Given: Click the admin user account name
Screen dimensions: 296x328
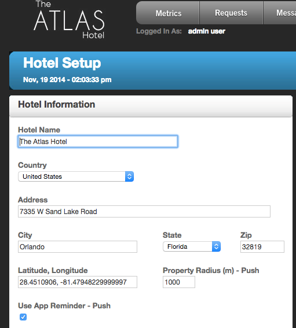Looking at the screenshot, I should click(x=207, y=31).
